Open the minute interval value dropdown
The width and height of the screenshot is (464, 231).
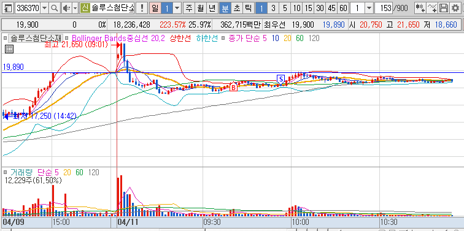(369, 8)
